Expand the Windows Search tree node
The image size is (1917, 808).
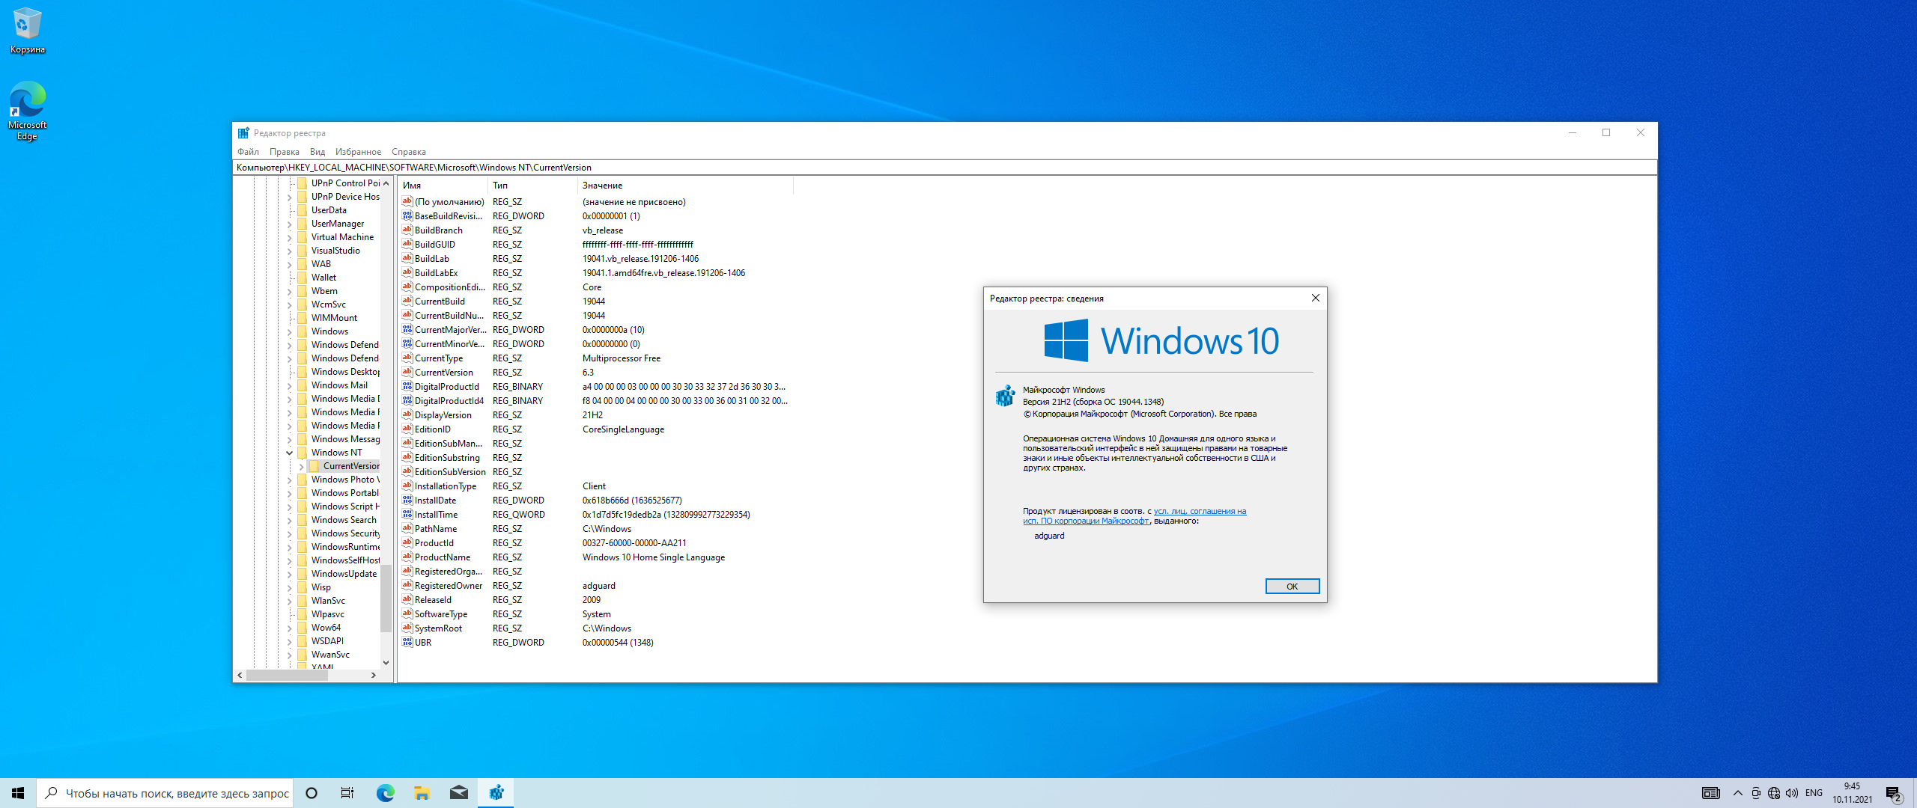point(290,520)
